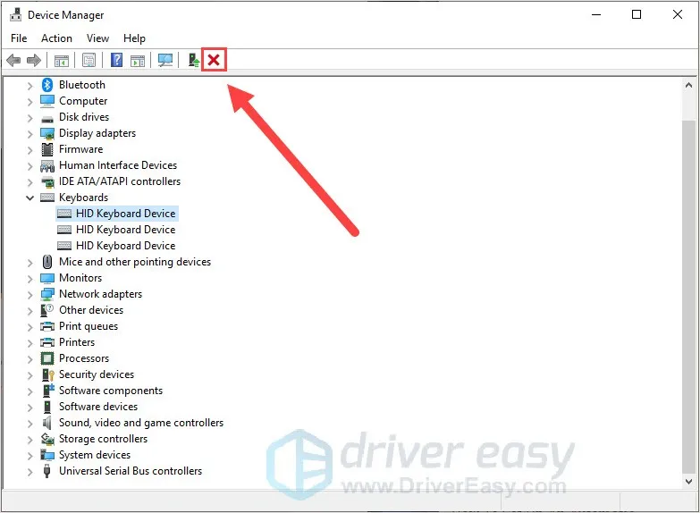This screenshot has width=700, height=513.
Task: Select the Processors label
Action: pos(84,358)
